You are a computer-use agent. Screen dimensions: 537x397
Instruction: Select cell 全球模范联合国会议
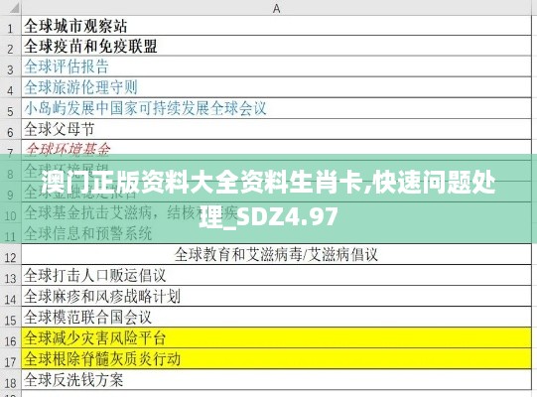tap(276, 318)
